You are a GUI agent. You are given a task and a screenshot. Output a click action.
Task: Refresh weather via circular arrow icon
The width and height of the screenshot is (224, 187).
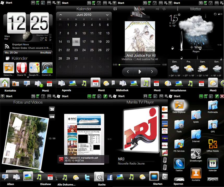pos(215,14)
